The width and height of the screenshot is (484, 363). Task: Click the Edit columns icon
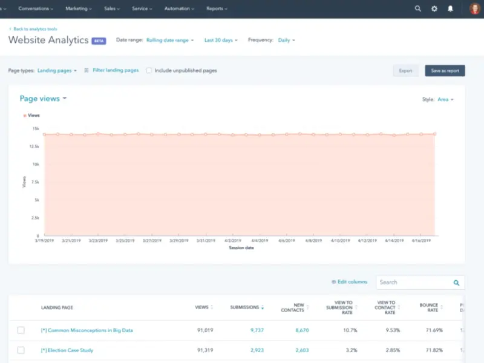(333, 282)
